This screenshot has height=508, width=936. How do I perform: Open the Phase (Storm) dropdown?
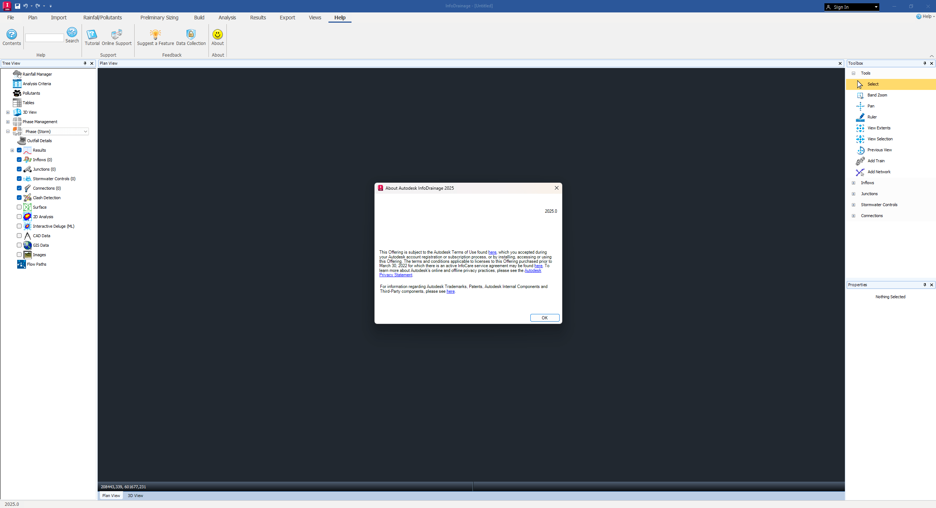[56, 132]
